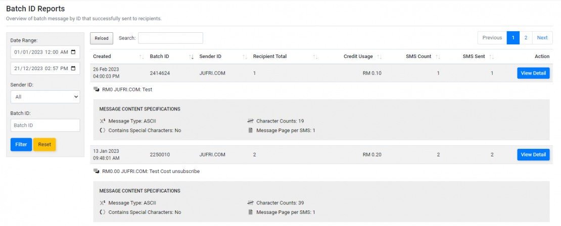Open calendar picker on end date field
Image resolution: width=561 pixels, height=226 pixels.
[x=73, y=69]
